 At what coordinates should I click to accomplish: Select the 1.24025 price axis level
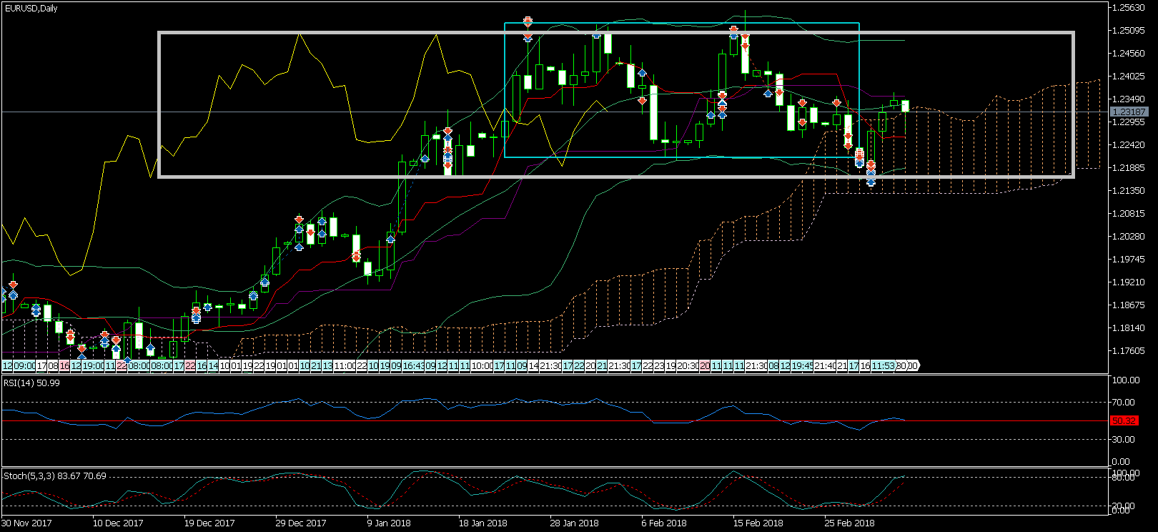(1129, 77)
